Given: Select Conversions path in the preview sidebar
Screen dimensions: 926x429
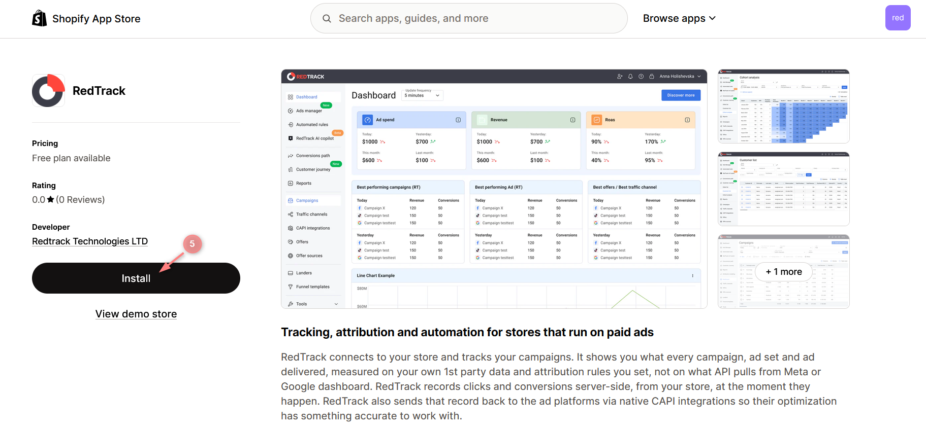Looking at the screenshot, I should click(x=313, y=156).
